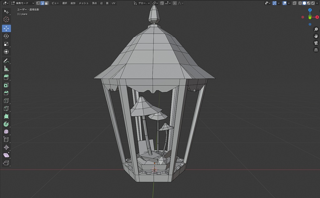Image resolution: width=320 pixels, height=198 pixels.
Task: Select the Rip Region tool
Action: 6,163
